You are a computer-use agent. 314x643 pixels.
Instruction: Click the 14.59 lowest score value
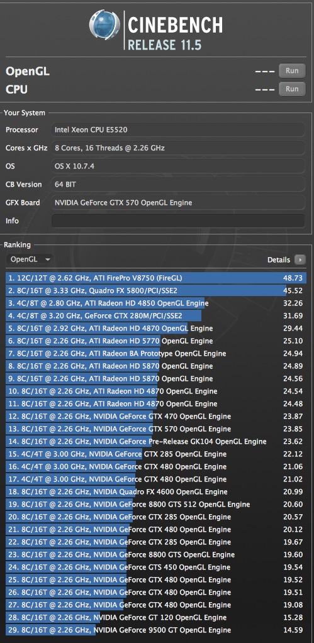293,630
